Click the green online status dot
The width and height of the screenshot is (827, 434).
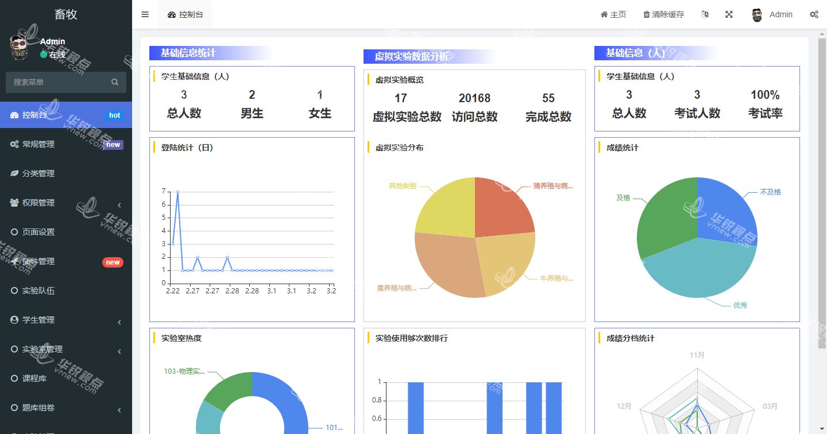pyautogui.click(x=44, y=55)
